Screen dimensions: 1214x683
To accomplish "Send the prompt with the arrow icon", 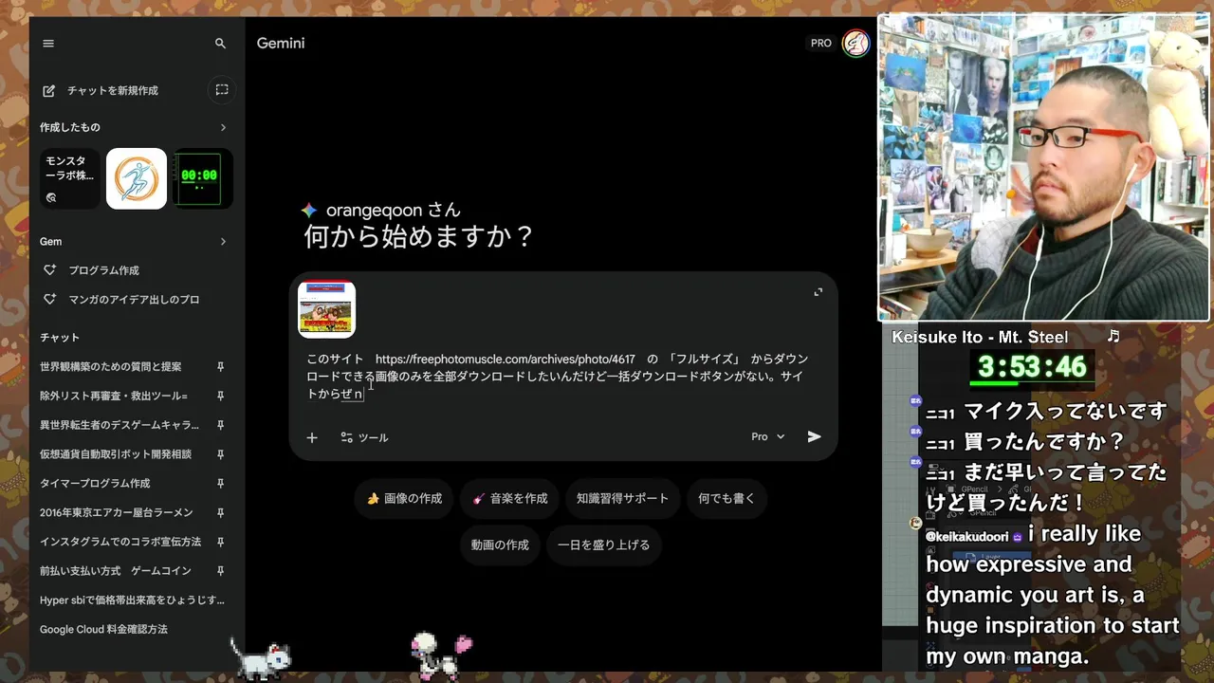I will tap(814, 437).
